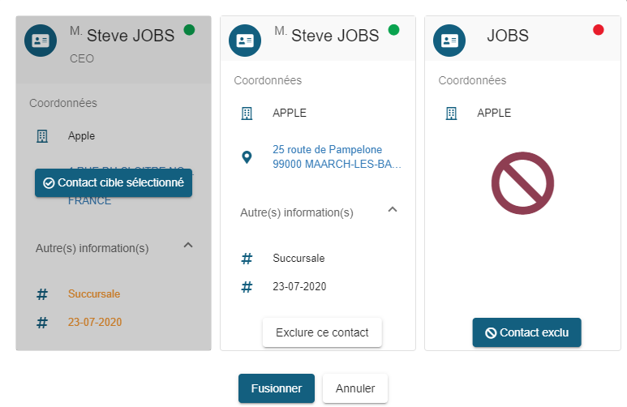Click the contact card icon on the first card
The height and width of the screenshot is (407, 627).
(x=41, y=40)
